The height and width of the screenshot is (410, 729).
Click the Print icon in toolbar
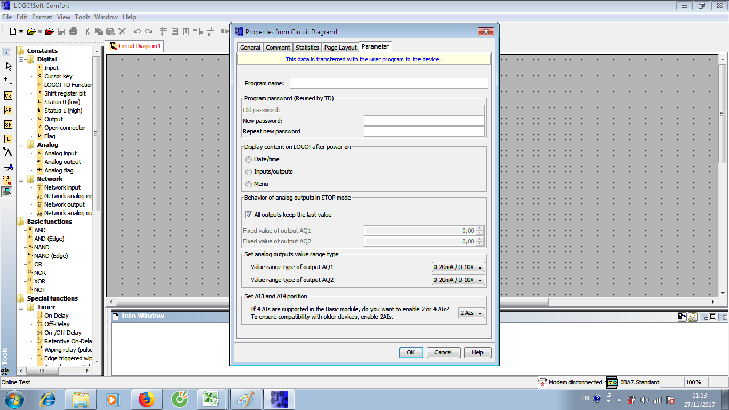73,31
